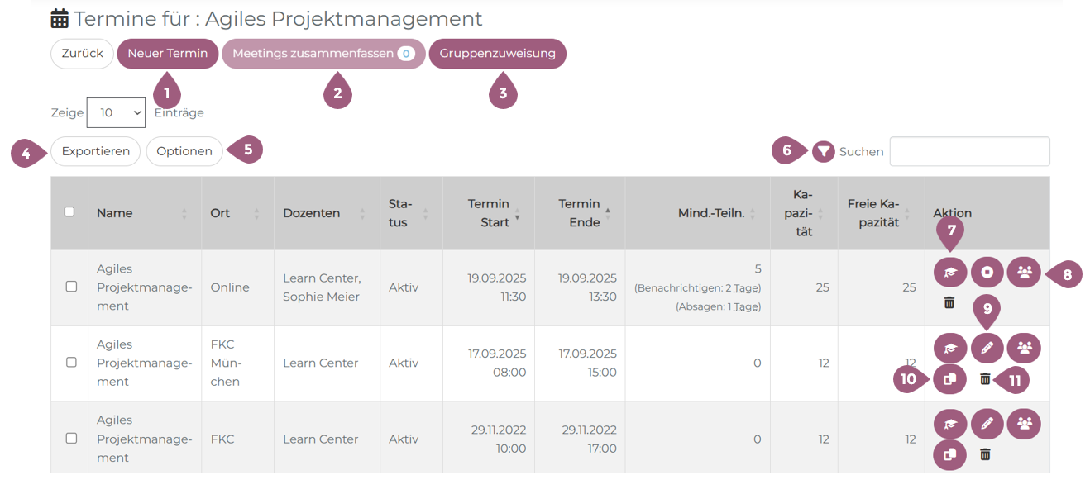Click the graduation cap icon in the Online row
This screenshot has width=1090, height=494.
[949, 273]
